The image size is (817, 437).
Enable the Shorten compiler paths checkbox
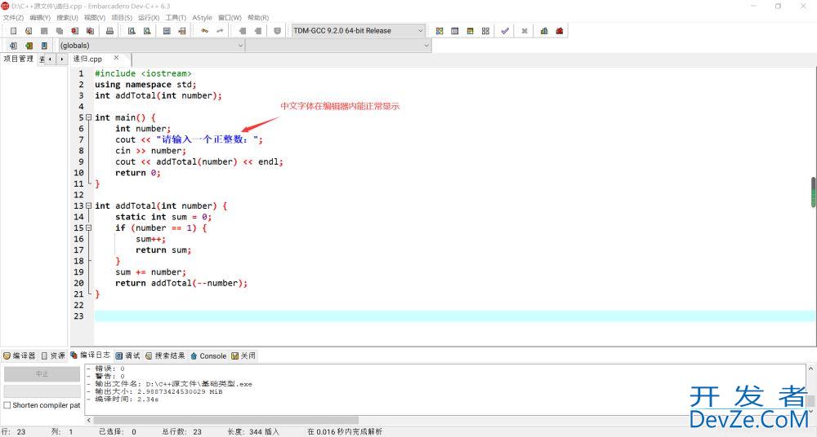pyautogui.click(x=7, y=404)
